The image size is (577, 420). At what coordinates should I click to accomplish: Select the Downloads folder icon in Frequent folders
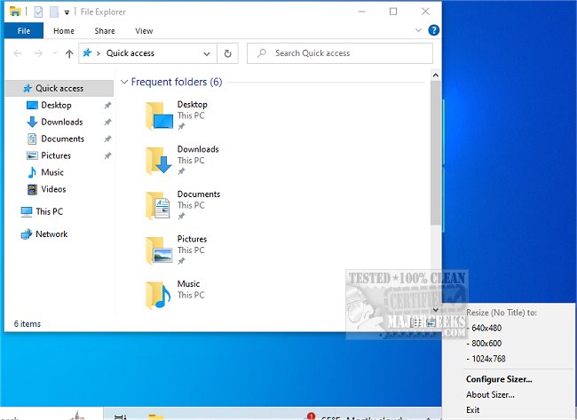[x=159, y=161]
